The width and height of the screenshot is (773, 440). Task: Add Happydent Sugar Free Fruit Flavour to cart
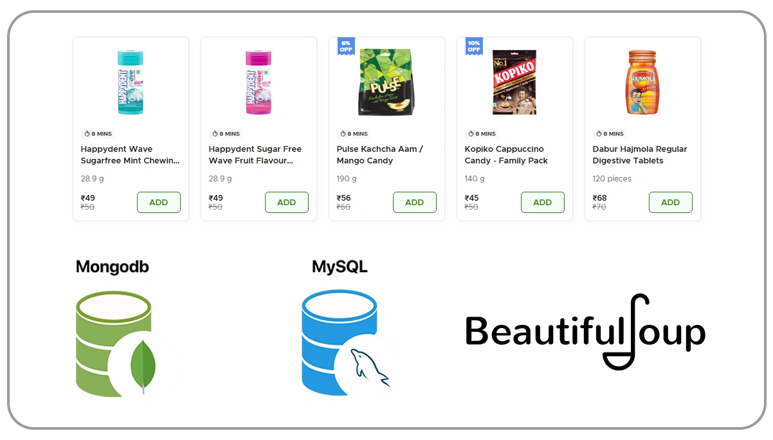point(287,202)
